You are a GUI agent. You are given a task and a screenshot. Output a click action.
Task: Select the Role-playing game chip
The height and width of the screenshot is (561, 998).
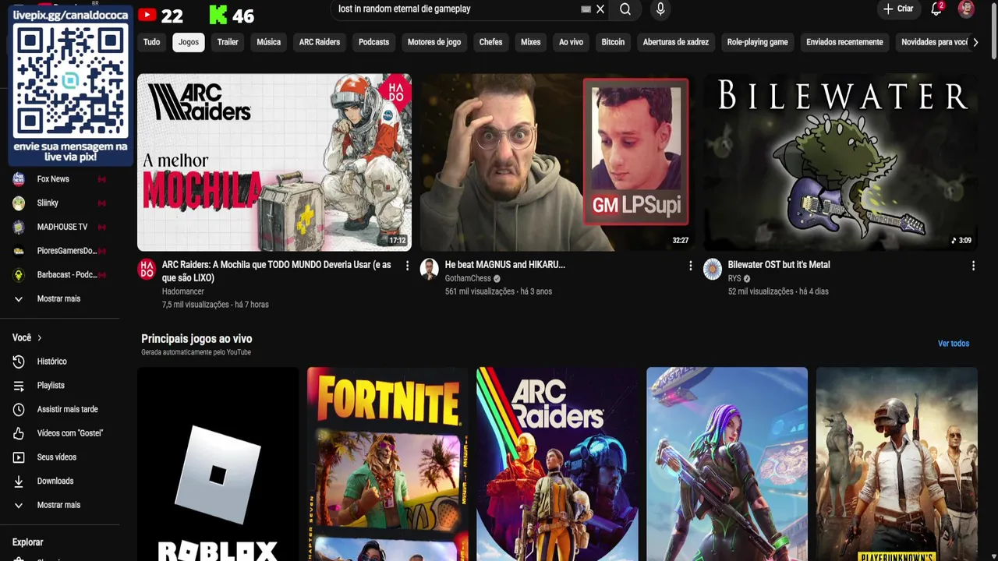point(757,42)
